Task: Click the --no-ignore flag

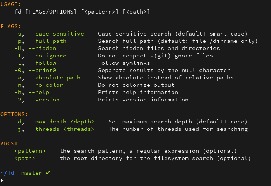Action: coord(48,56)
